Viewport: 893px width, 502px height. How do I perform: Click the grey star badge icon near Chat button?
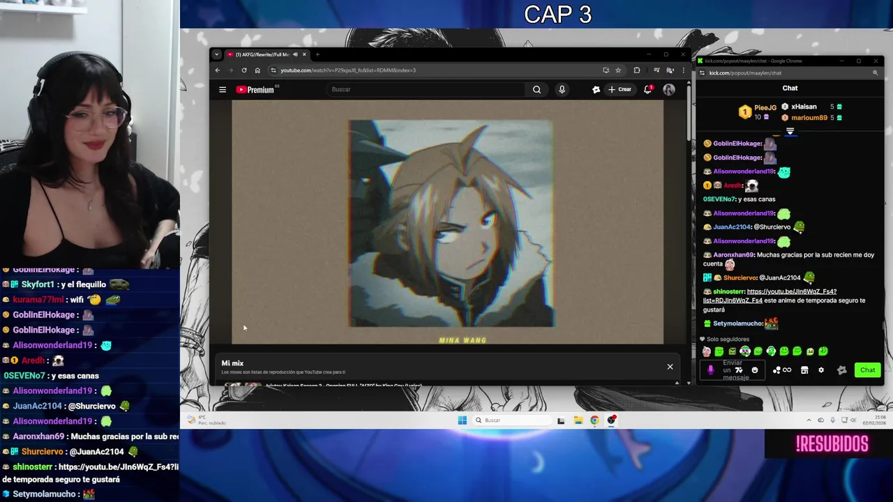pos(842,370)
